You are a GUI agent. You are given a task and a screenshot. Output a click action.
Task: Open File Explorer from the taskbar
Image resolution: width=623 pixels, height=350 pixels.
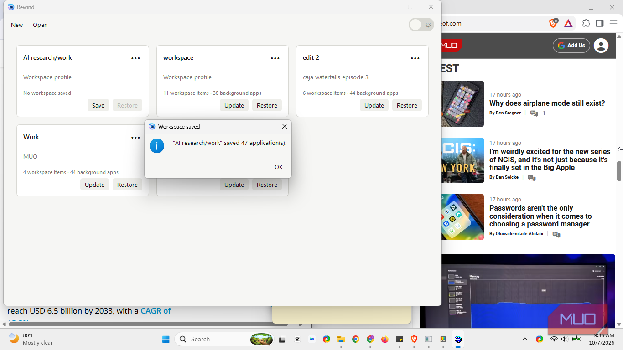coord(341,339)
